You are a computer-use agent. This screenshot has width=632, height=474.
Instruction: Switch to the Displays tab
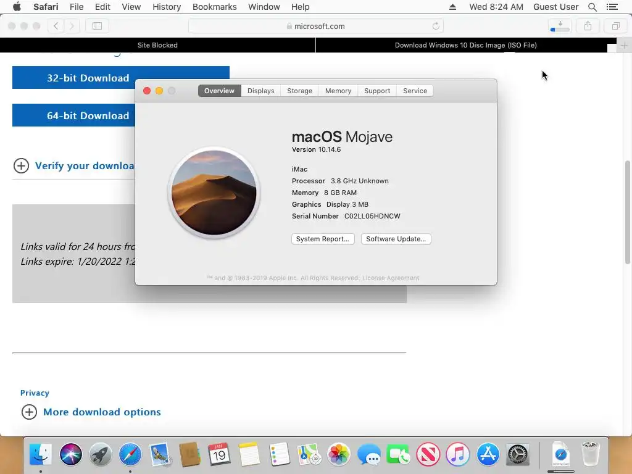[x=261, y=91]
